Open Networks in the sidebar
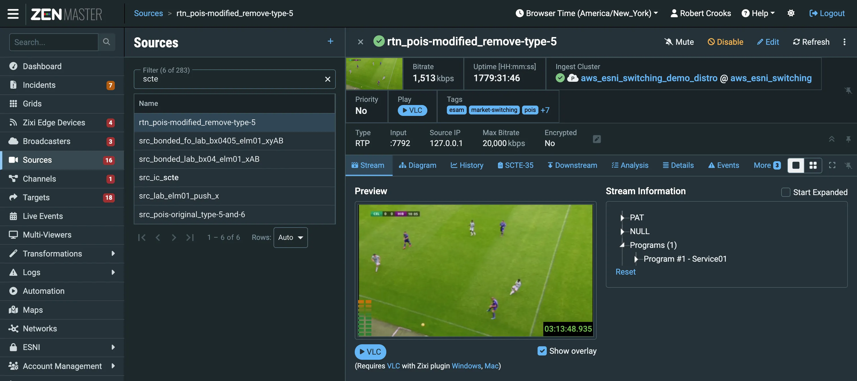Image resolution: width=857 pixels, height=381 pixels. click(x=62, y=328)
